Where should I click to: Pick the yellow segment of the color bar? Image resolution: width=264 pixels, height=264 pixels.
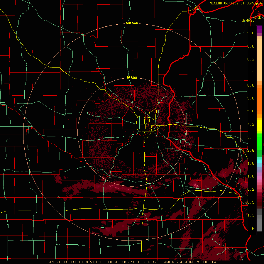pos(259,126)
